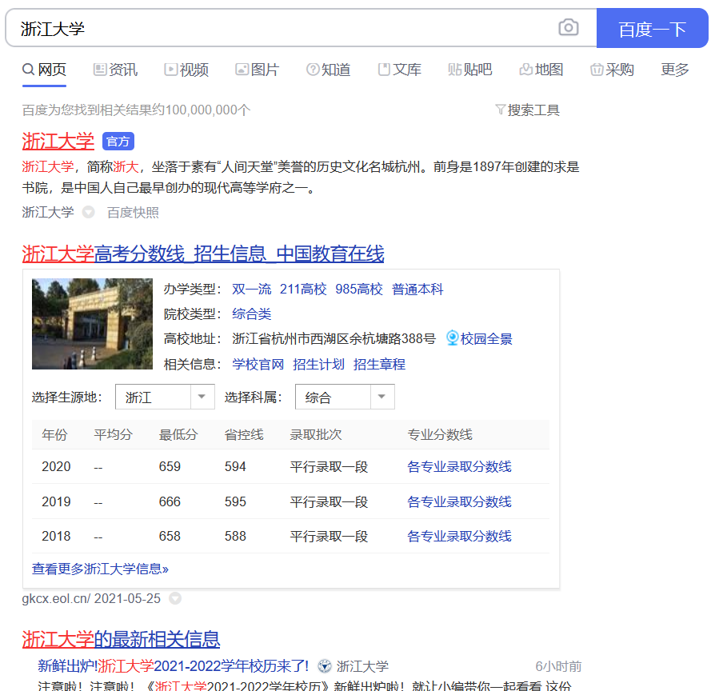Screen dimensions: 723x691
Task: Open the 招生章程 link
Action: [x=379, y=364]
